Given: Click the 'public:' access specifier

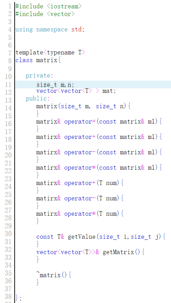Looking at the screenshot, I should click(38, 99).
